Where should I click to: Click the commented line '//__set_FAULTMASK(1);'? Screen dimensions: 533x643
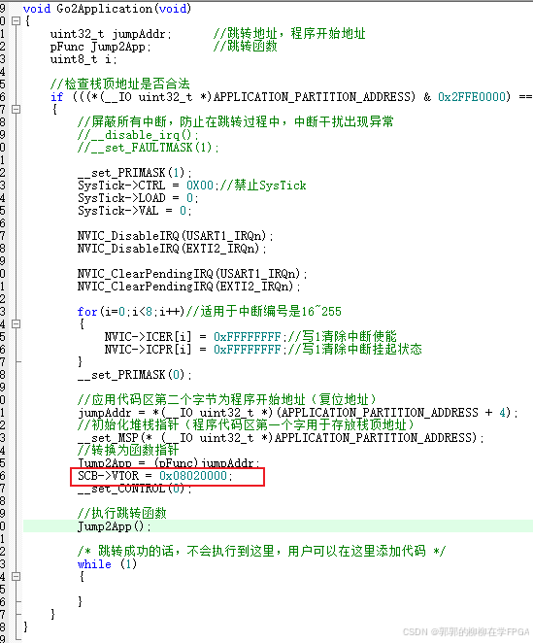[x=148, y=148]
